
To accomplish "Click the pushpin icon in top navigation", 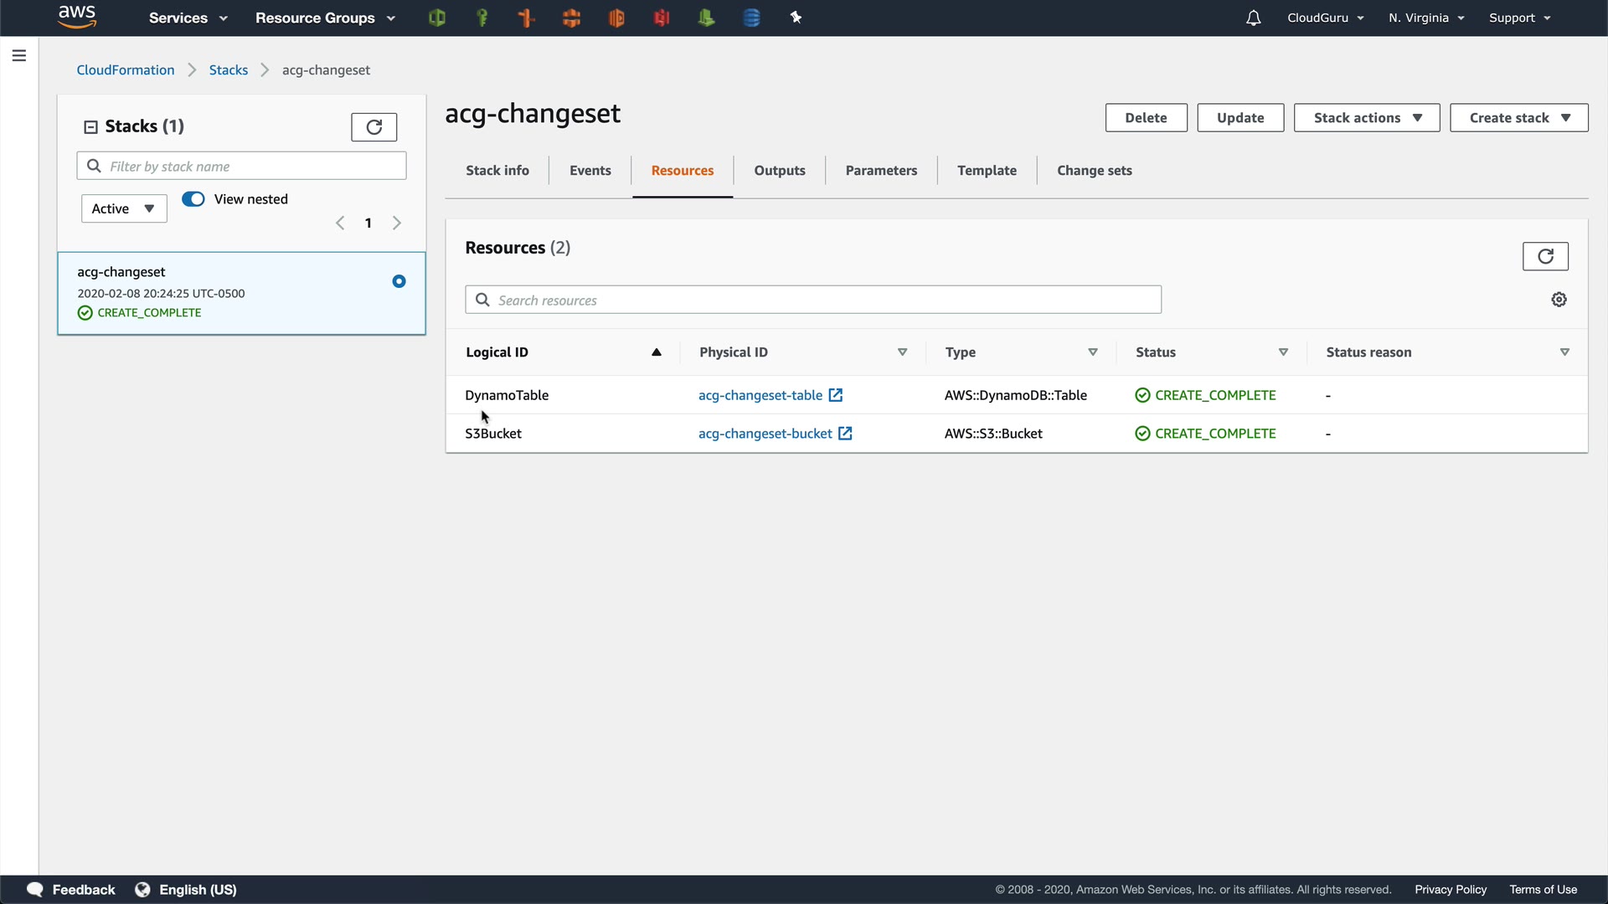I will coord(796,18).
